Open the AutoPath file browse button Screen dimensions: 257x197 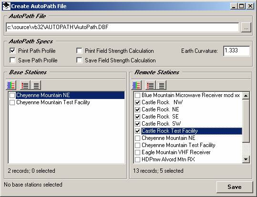(x=246, y=28)
